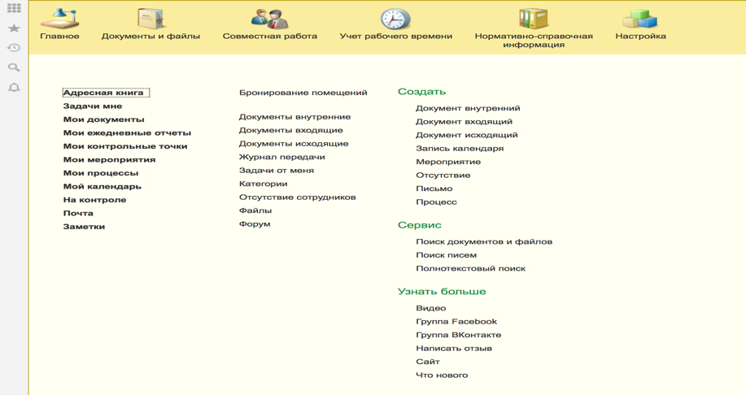746x395 pixels.
Task: Click the Создать group heading
Action: (x=421, y=92)
